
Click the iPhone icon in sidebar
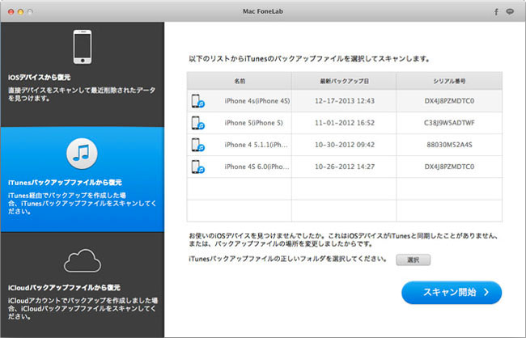click(81, 46)
